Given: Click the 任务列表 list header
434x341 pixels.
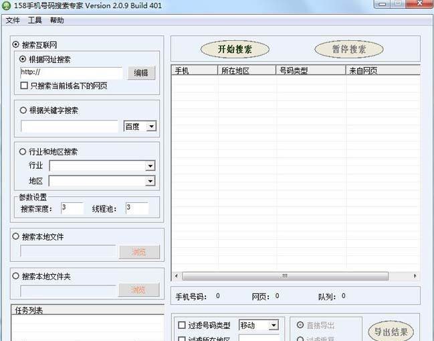Looking at the screenshot, I should click(x=88, y=310).
